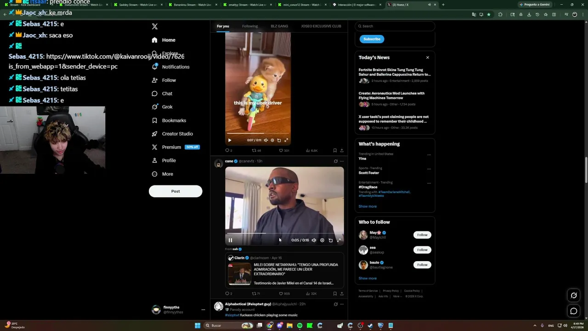Open the #DragRace trending topic
588x331 pixels.
point(368,187)
